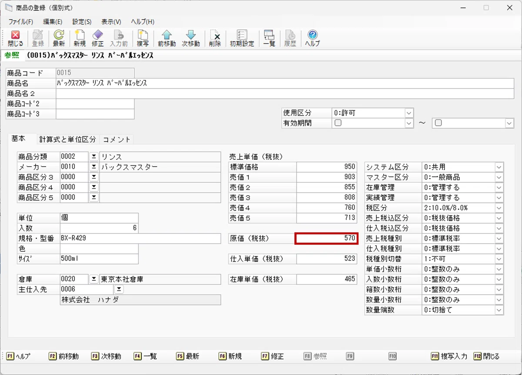Click the F6 新規 function key button
Viewport: 522px width, 375px height.
click(231, 356)
